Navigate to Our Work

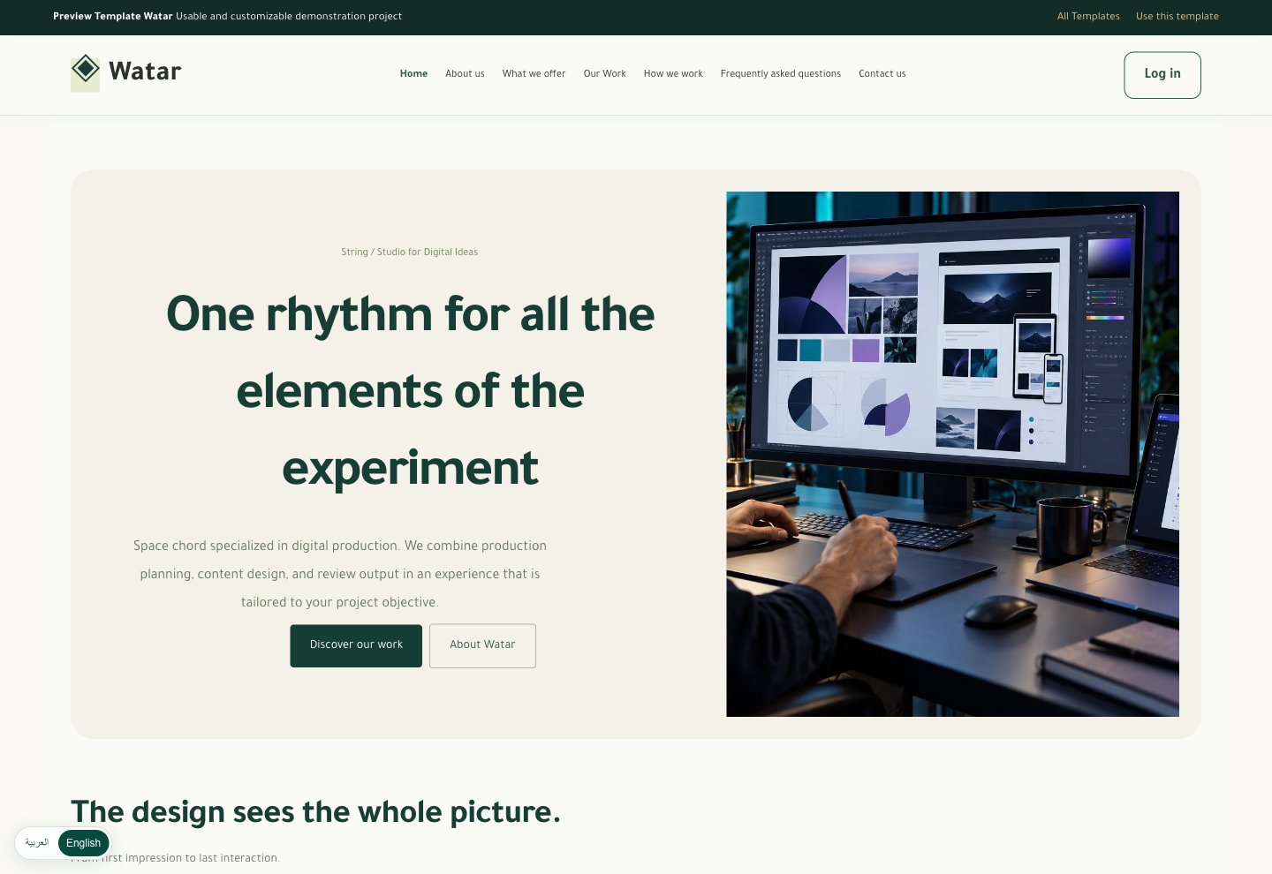[604, 74]
